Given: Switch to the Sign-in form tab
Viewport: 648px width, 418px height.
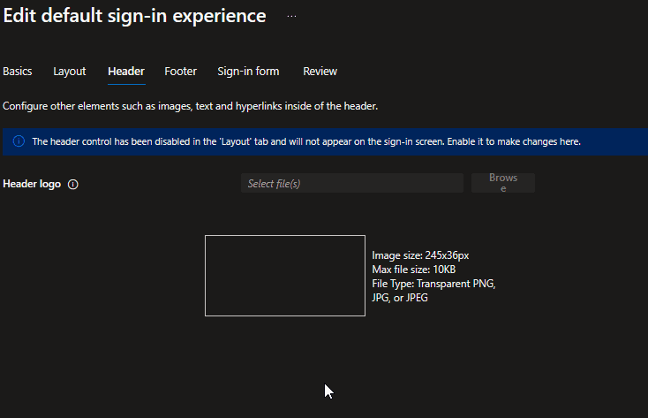Looking at the screenshot, I should click(248, 72).
